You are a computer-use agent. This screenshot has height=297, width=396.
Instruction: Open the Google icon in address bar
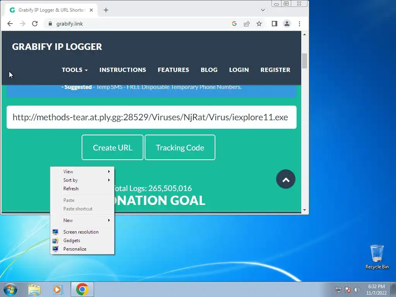click(234, 24)
